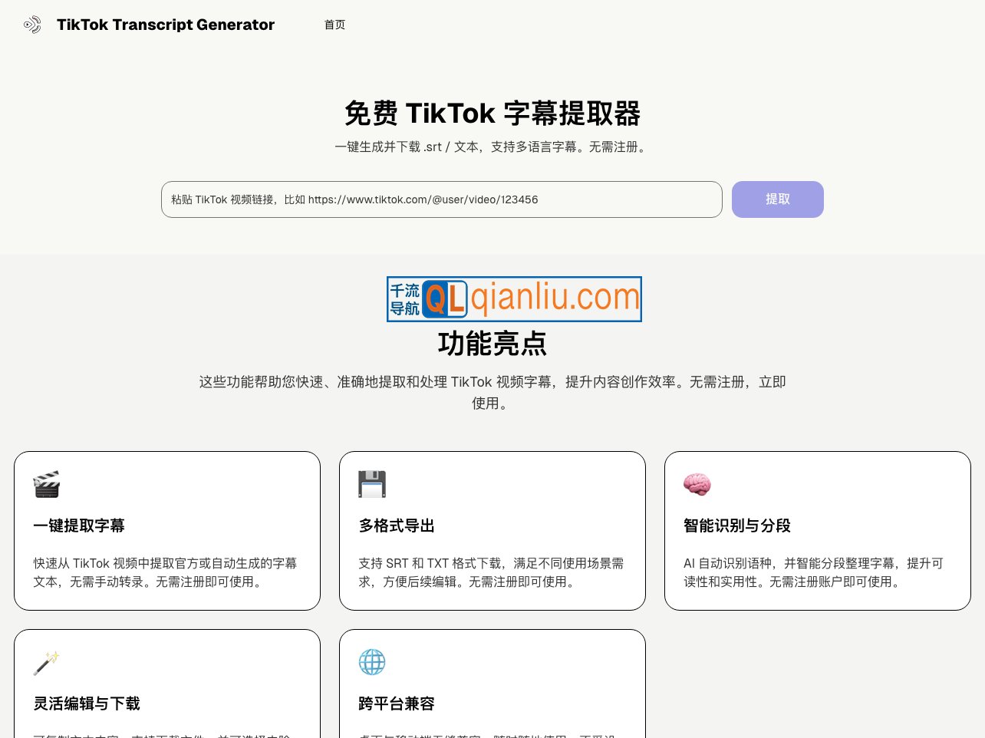The width and height of the screenshot is (985, 738).
Task: Select the 多格式导出 feature card
Action: (492, 530)
